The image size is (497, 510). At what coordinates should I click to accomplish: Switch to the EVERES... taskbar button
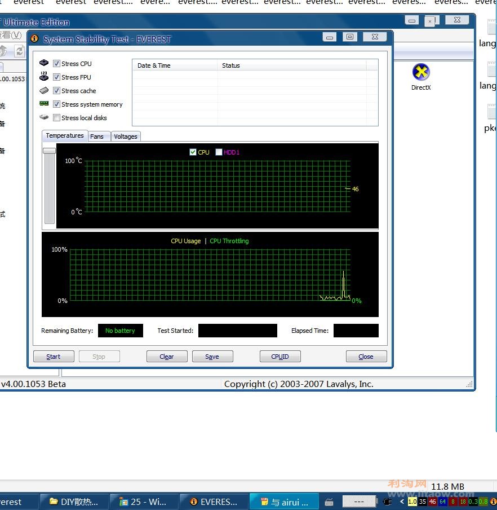click(x=214, y=502)
